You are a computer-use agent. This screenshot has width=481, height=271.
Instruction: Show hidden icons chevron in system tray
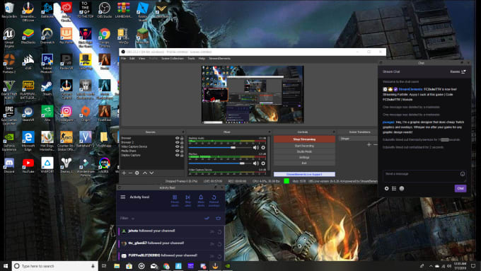pyautogui.click(x=431, y=266)
